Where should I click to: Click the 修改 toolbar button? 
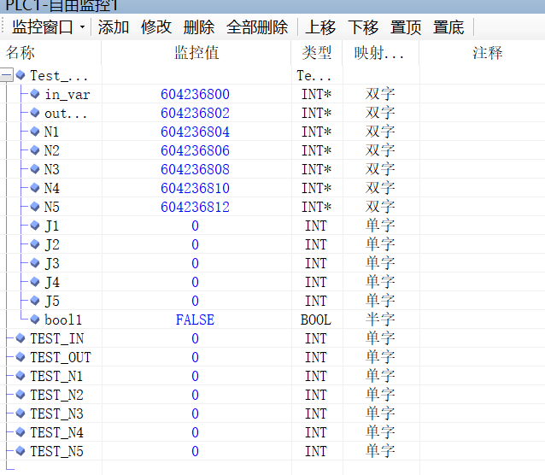click(x=156, y=27)
